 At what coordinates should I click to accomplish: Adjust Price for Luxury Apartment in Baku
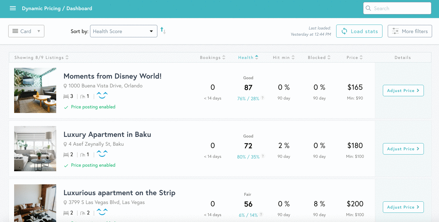(403, 149)
